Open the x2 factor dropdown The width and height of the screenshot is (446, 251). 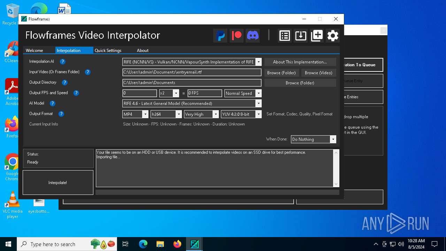(x=176, y=93)
